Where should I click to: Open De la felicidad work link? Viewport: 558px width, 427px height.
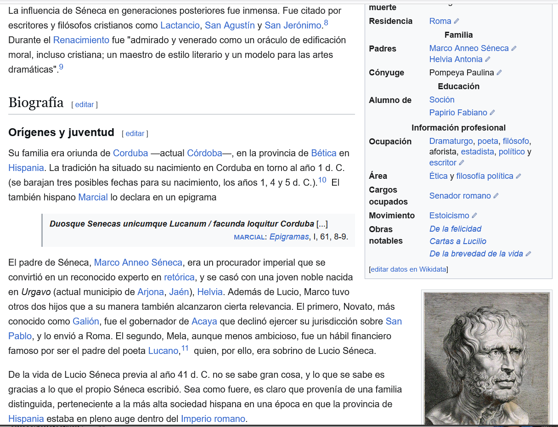tap(456, 229)
